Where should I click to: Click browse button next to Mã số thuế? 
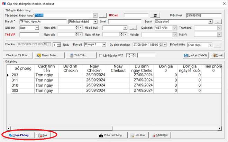click(133, 28)
